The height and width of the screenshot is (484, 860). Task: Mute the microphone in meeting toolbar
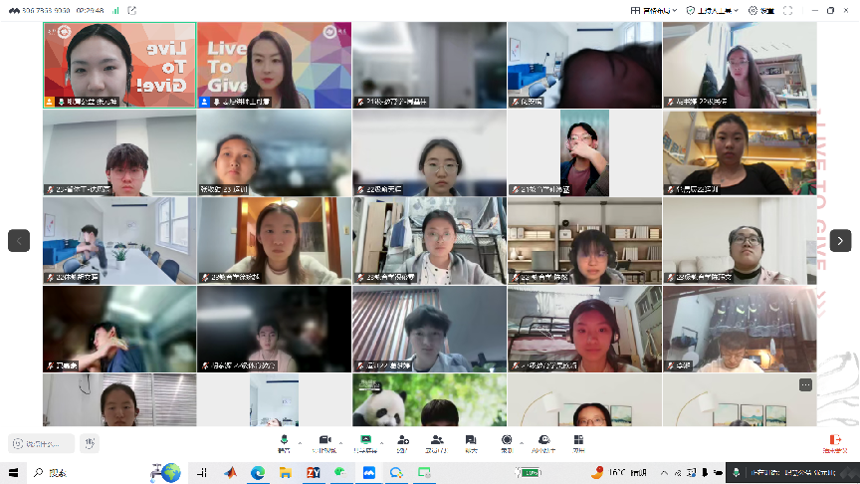click(x=284, y=440)
